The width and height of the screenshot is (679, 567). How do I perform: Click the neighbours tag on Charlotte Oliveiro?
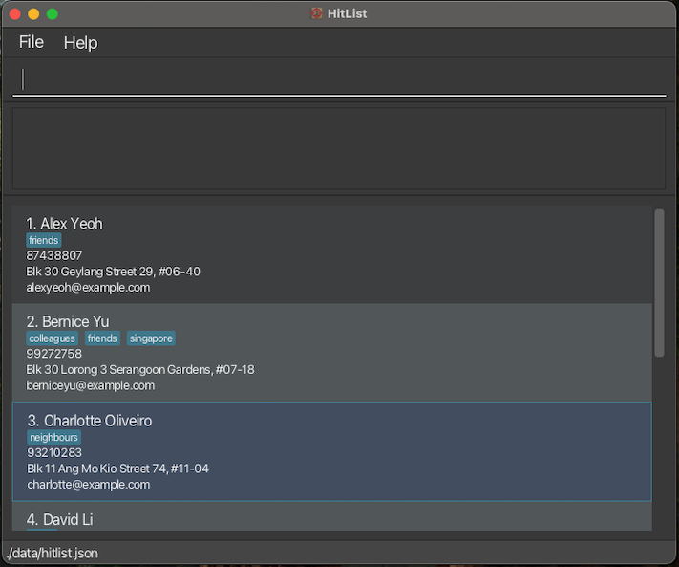click(54, 437)
